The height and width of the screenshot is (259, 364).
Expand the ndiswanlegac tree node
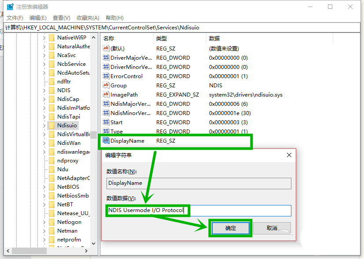(44, 152)
